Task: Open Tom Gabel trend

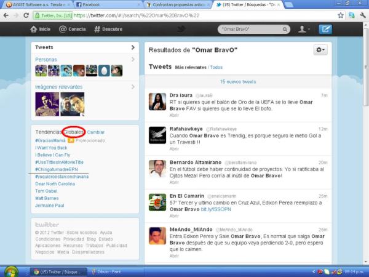Action: [x=46, y=191]
